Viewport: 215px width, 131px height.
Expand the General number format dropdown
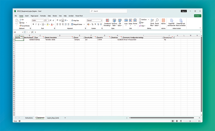[101, 20]
